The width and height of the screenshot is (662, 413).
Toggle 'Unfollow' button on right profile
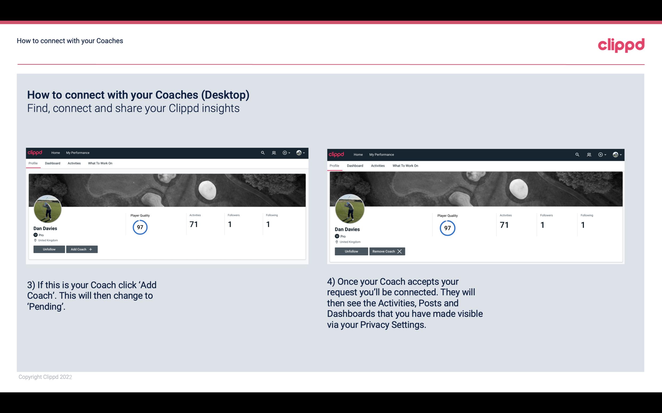tap(351, 251)
